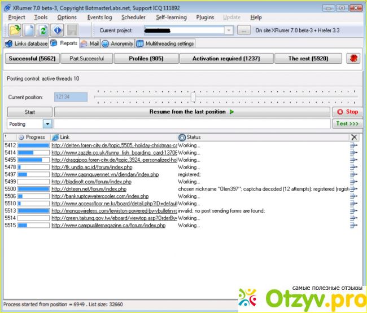Click the grayed-out save disk icon
Image resolution: width=367 pixels, height=313 pixels.
pos(72,30)
